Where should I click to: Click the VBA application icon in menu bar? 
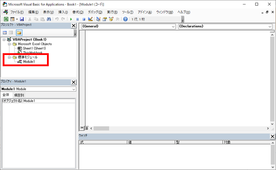coord(6,12)
